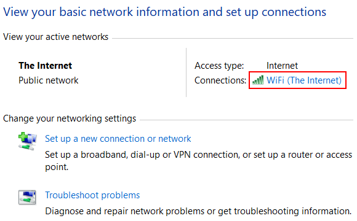357x221 pixels.
Task: Click the horizontal rule after 'View your active networks'
Action: click(233, 38)
